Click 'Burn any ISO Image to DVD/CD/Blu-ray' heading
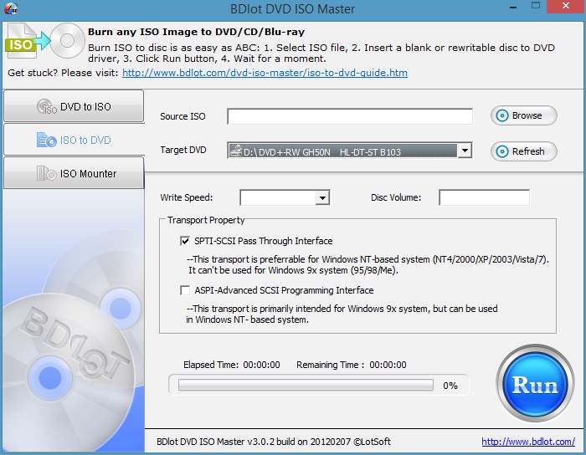 196,32
